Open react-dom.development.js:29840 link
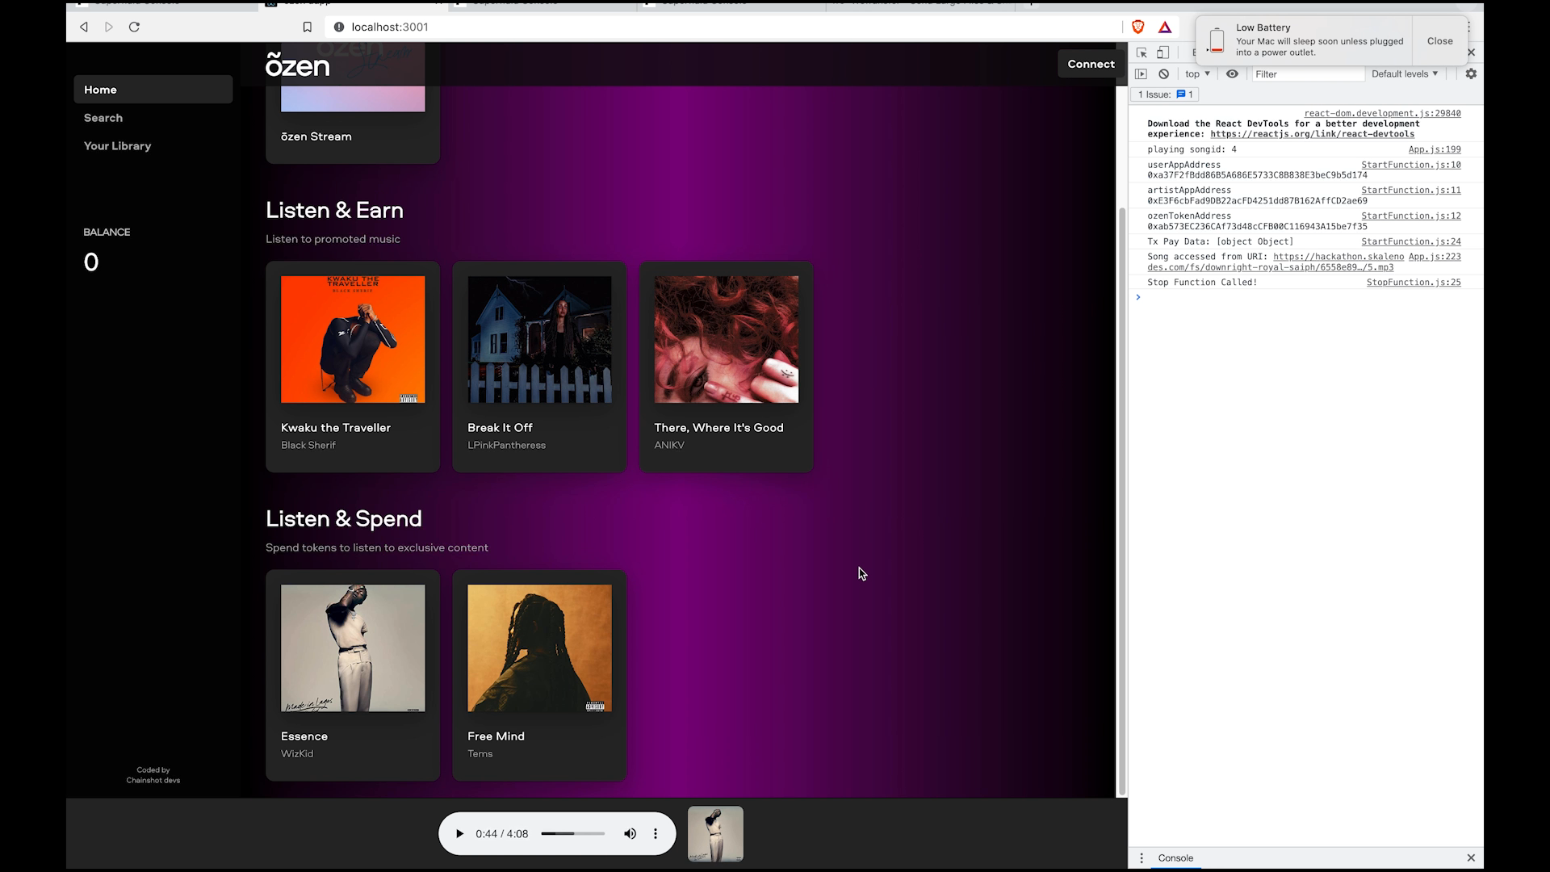 [x=1382, y=113]
